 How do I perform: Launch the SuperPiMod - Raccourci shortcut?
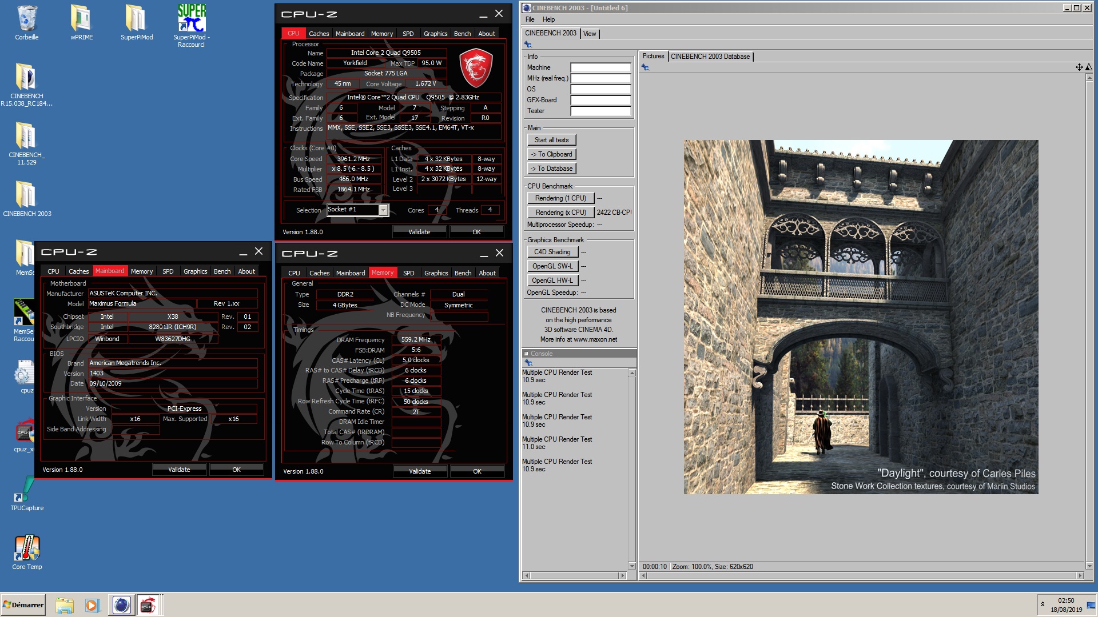coord(192,26)
